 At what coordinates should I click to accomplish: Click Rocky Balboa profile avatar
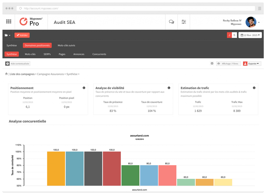pos(251,22)
